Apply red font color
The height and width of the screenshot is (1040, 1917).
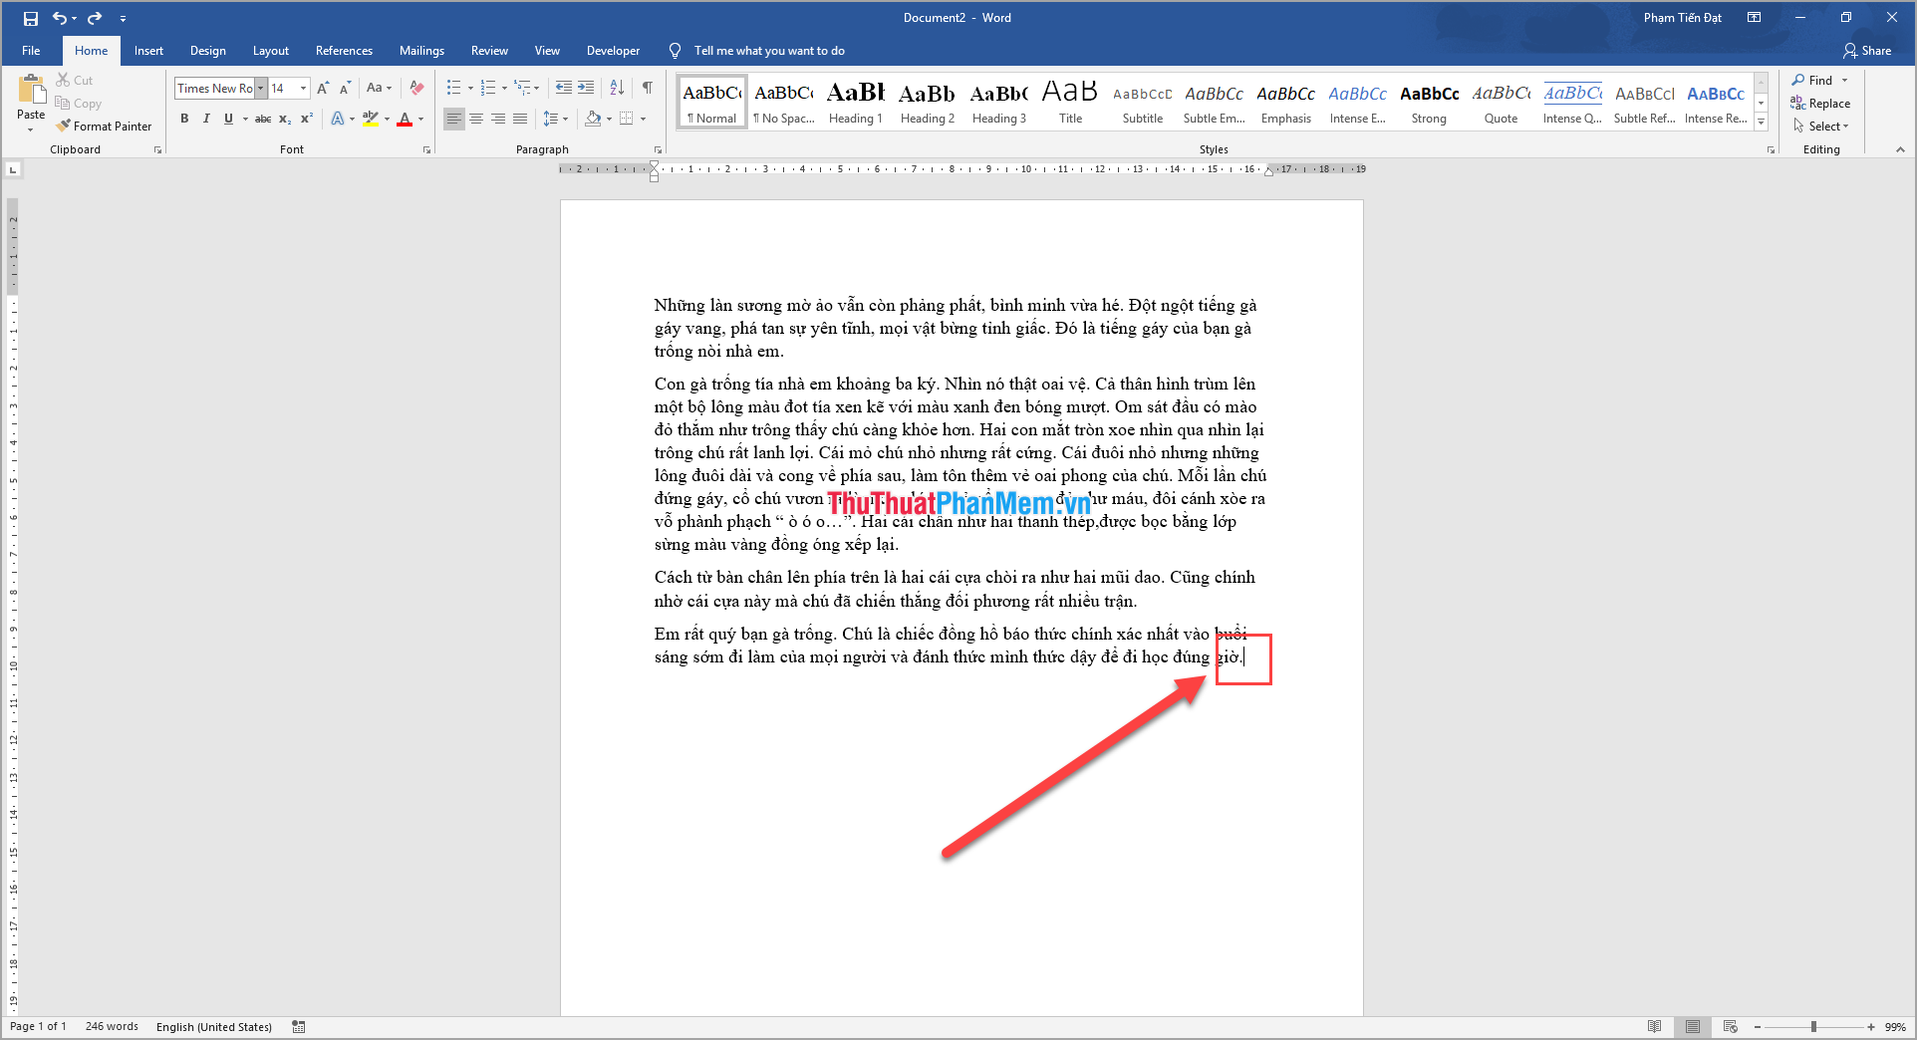tap(405, 119)
